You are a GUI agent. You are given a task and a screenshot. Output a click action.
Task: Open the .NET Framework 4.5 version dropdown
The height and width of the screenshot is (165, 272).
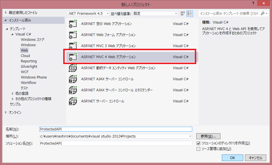(108, 13)
